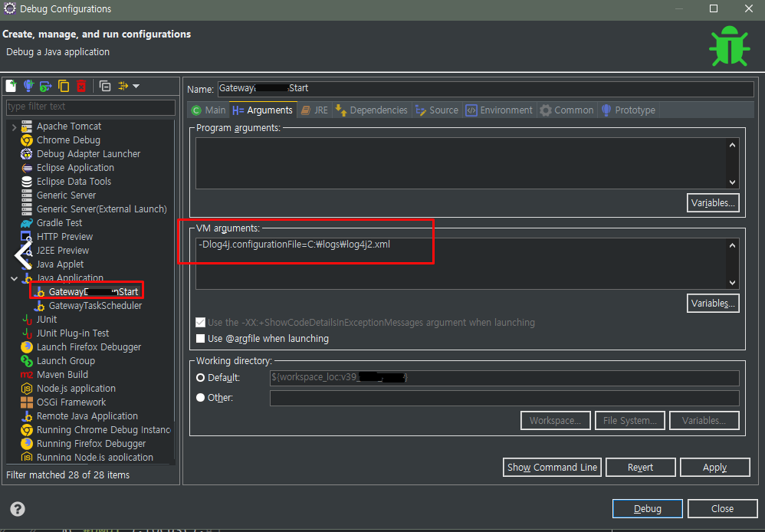Click the Eclipse Application icon
This screenshot has height=532, width=765.
(x=27, y=168)
